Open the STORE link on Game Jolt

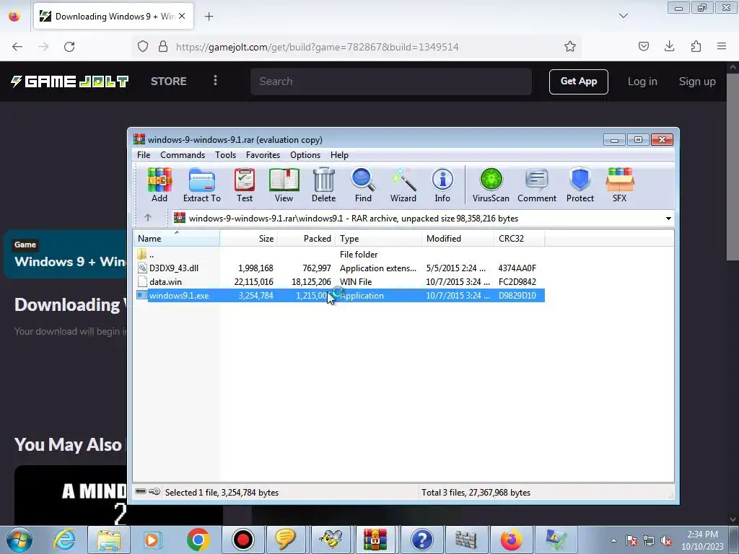pyautogui.click(x=169, y=82)
